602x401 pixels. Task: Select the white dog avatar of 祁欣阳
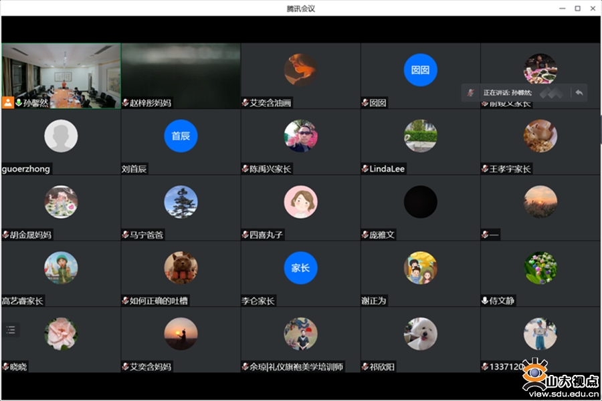[420, 333]
